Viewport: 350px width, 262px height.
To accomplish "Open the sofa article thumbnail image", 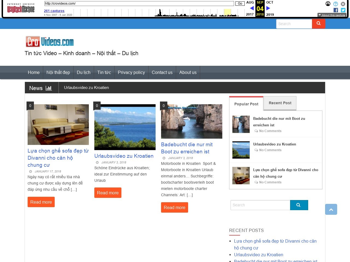I will click(x=58, y=124).
